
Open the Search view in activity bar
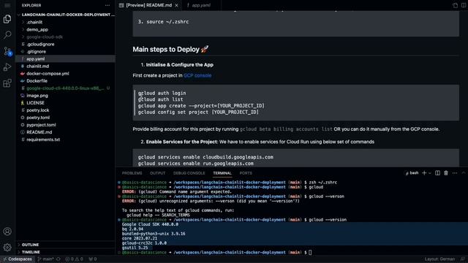7,35
